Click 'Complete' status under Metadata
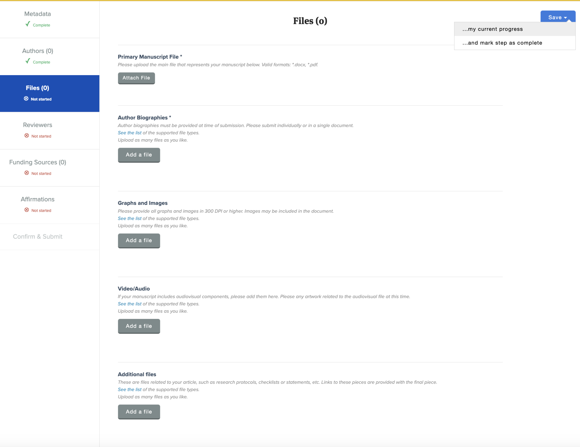The image size is (580, 447). click(x=41, y=25)
